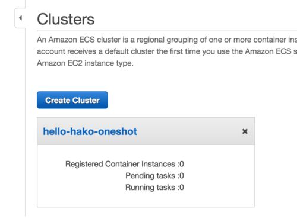Click the 'An Amazon ECS cluster' description line

(x=167, y=40)
